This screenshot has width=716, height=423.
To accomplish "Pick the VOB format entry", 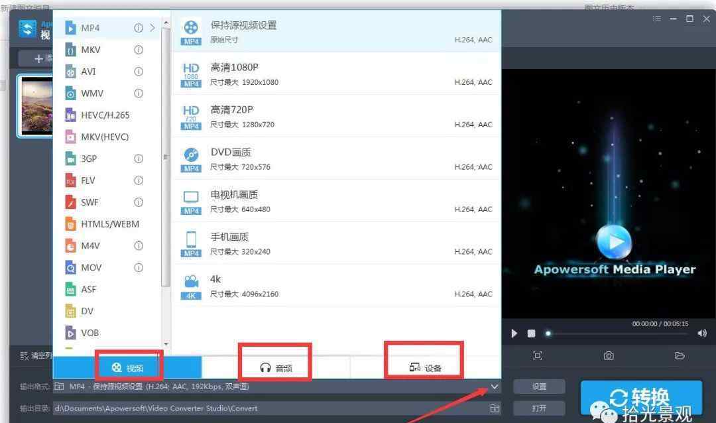I will pyautogui.click(x=107, y=333).
